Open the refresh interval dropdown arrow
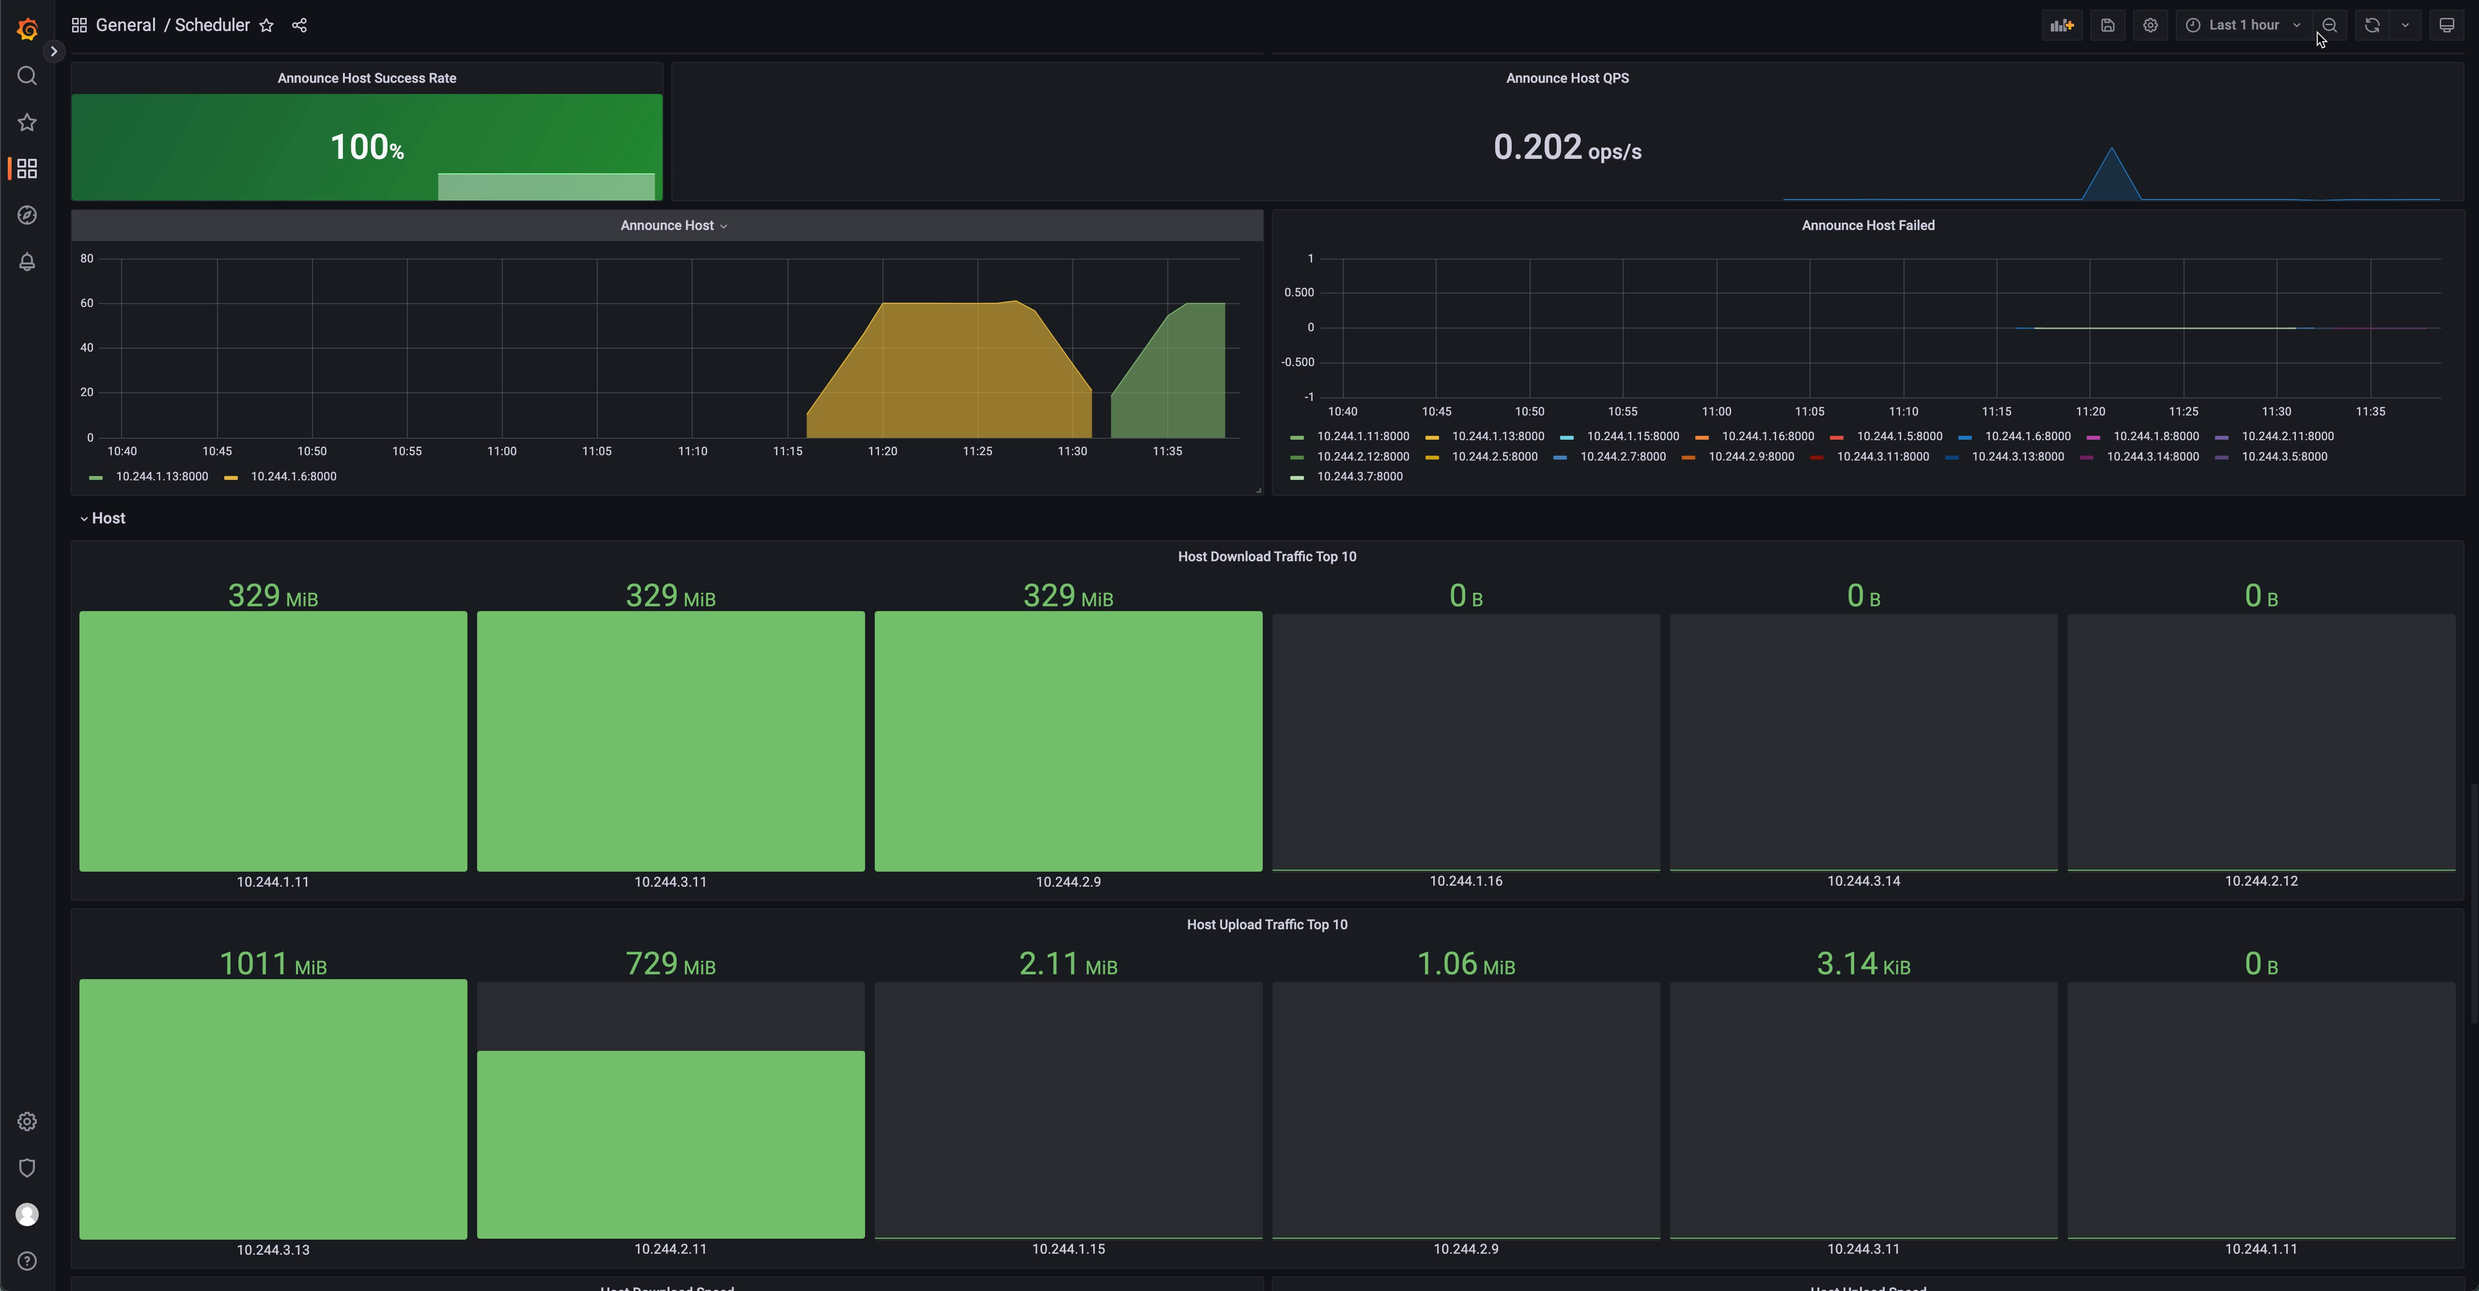 coord(2405,26)
